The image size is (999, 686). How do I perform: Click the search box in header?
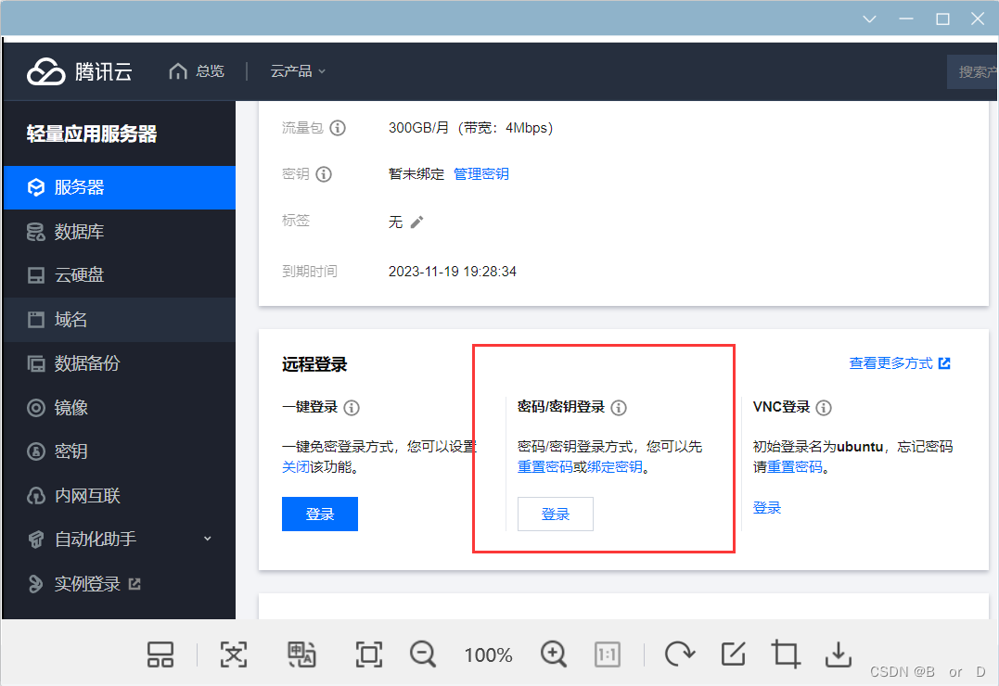972,72
